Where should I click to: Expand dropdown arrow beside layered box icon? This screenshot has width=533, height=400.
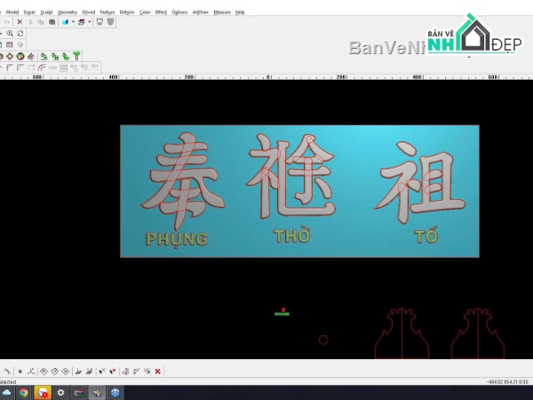pos(90,22)
